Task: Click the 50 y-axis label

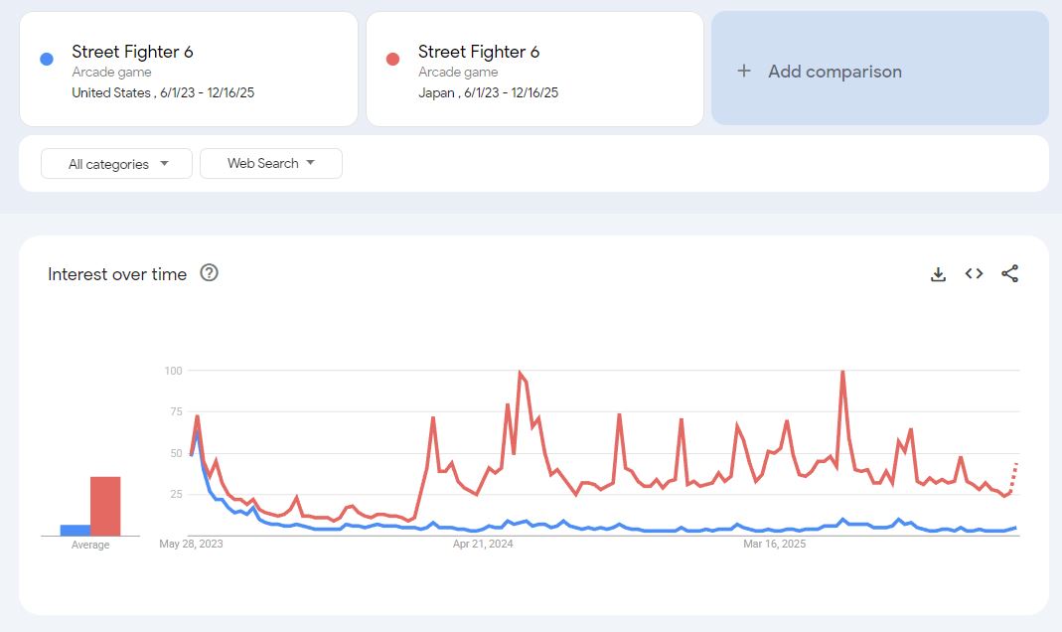Action: (176, 453)
